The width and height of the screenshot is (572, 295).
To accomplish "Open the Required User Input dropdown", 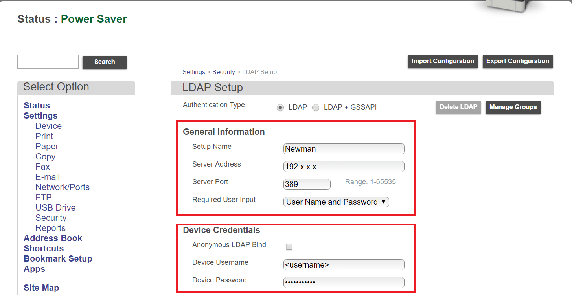I will (x=336, y=202).
